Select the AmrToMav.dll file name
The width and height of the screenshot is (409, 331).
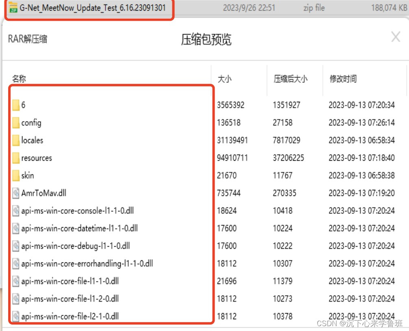[x=44, y=193]
